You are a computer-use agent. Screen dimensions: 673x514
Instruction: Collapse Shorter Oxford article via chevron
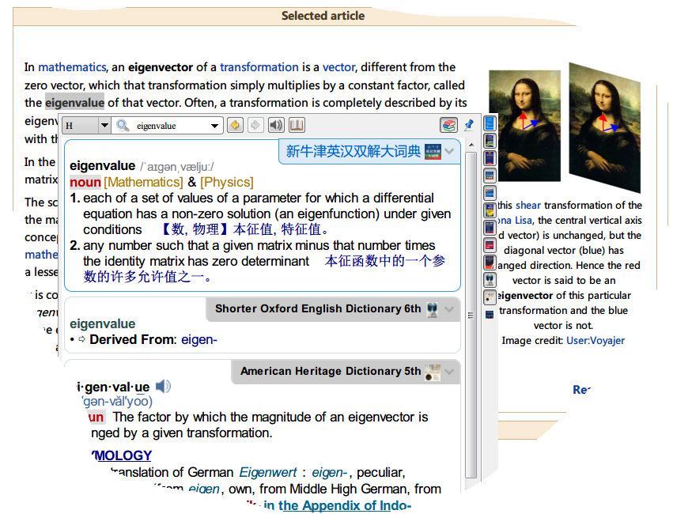[450, 309]
